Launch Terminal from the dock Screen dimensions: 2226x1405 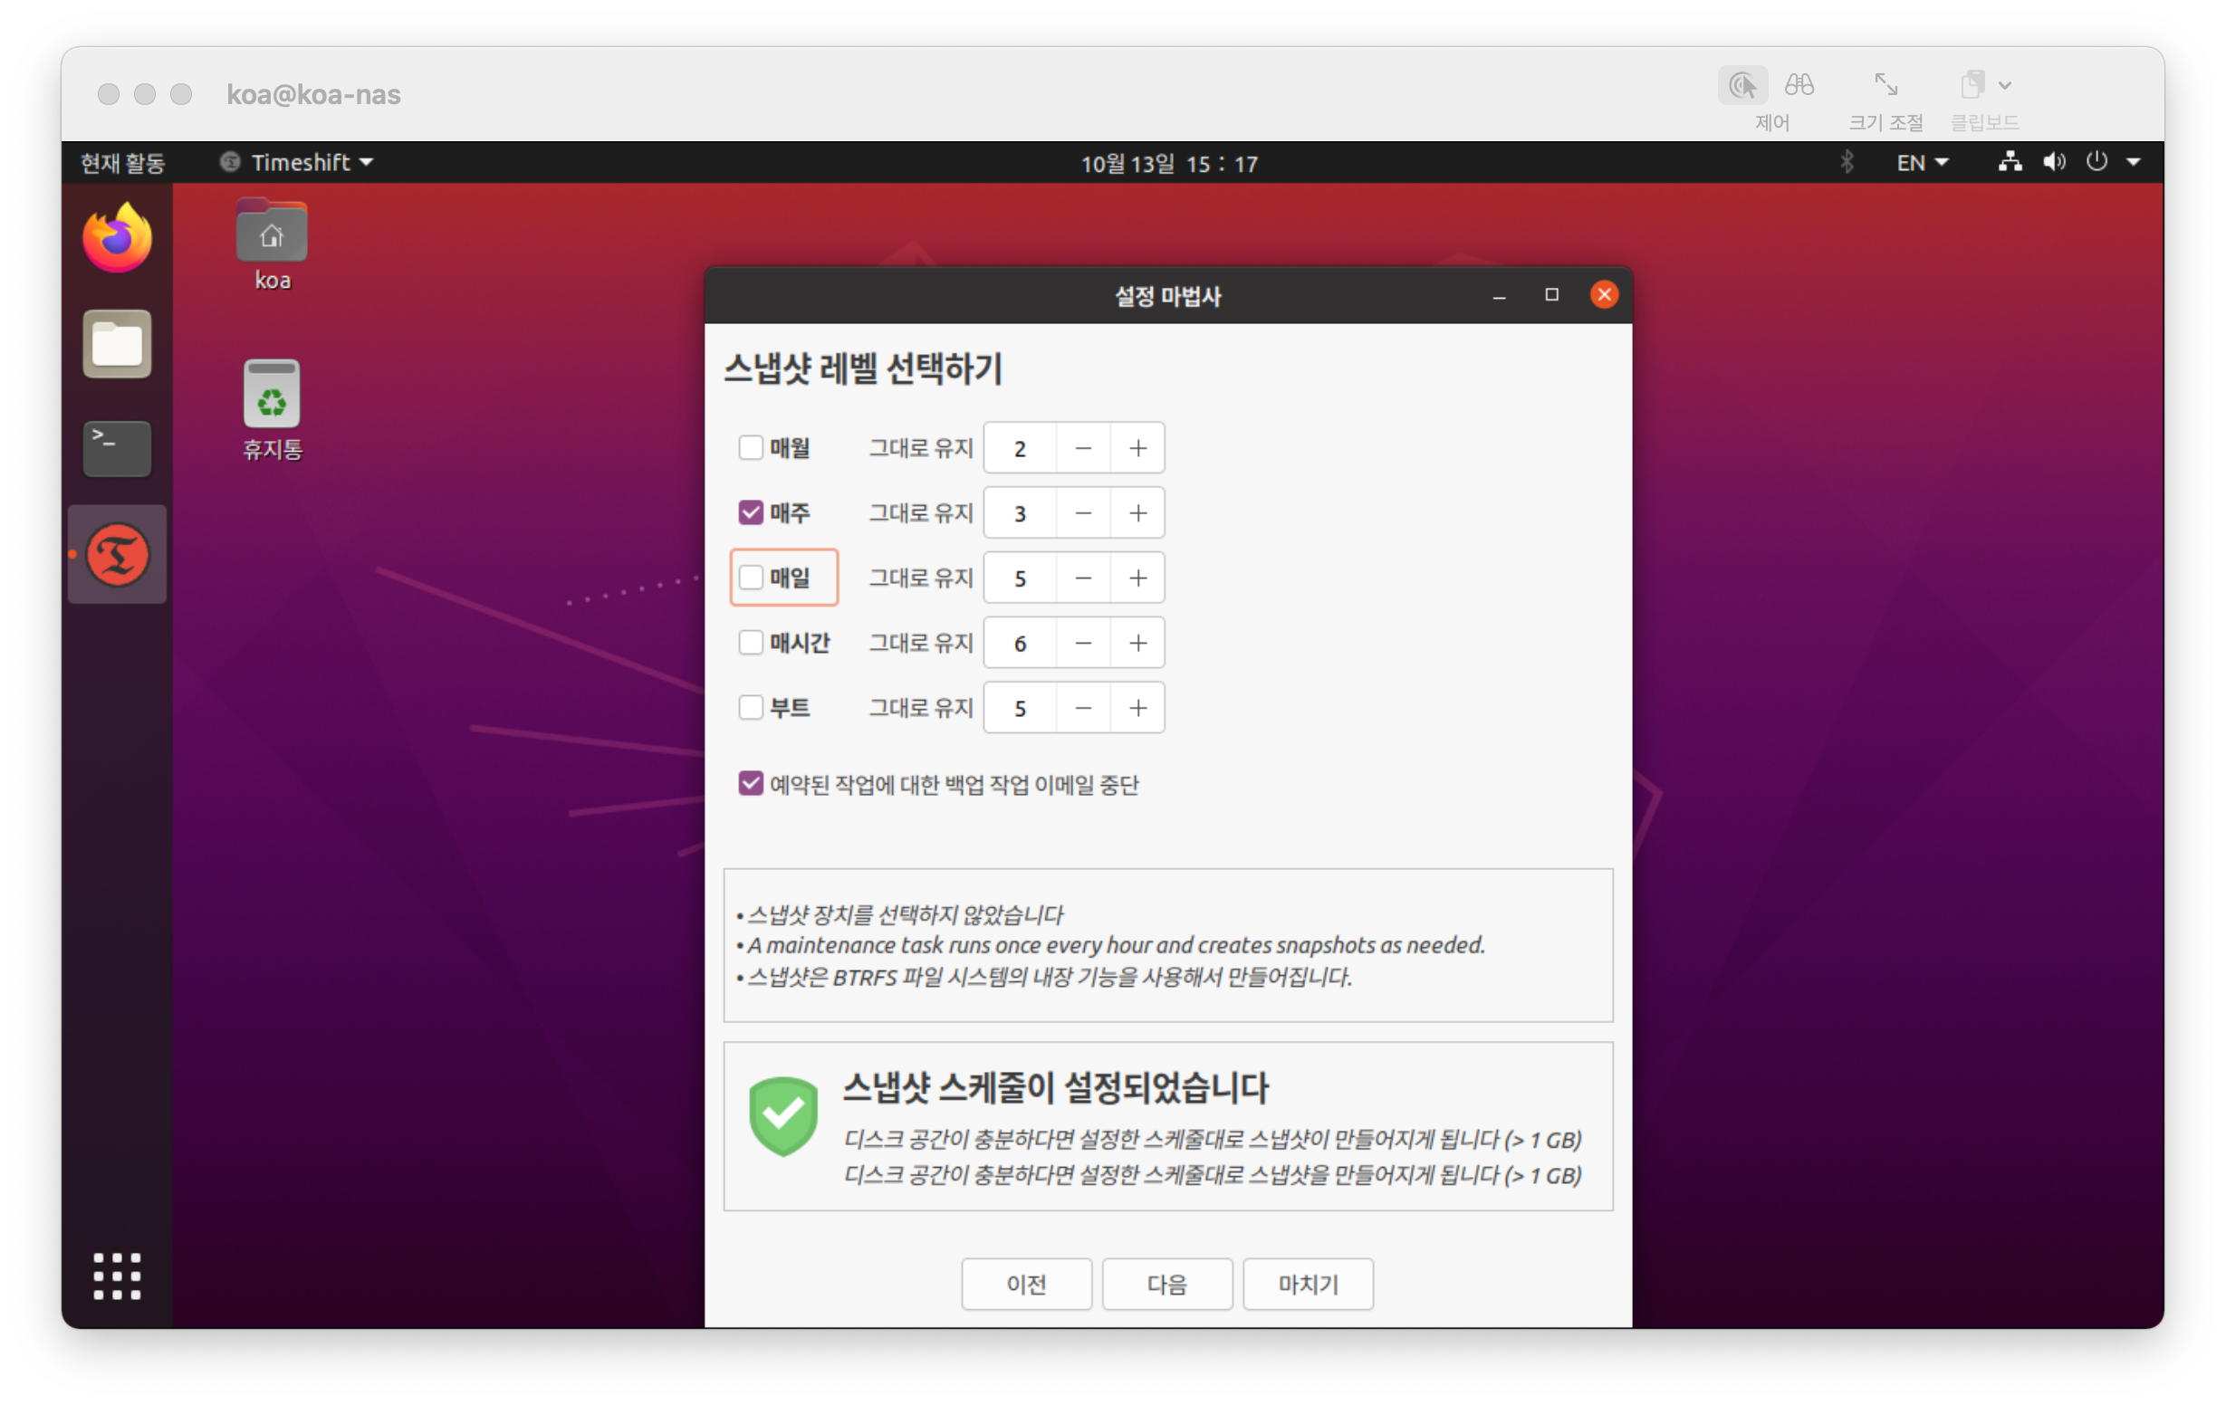117,448
